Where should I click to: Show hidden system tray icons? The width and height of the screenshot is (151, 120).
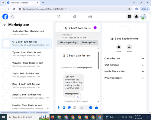tap(119, 117)
